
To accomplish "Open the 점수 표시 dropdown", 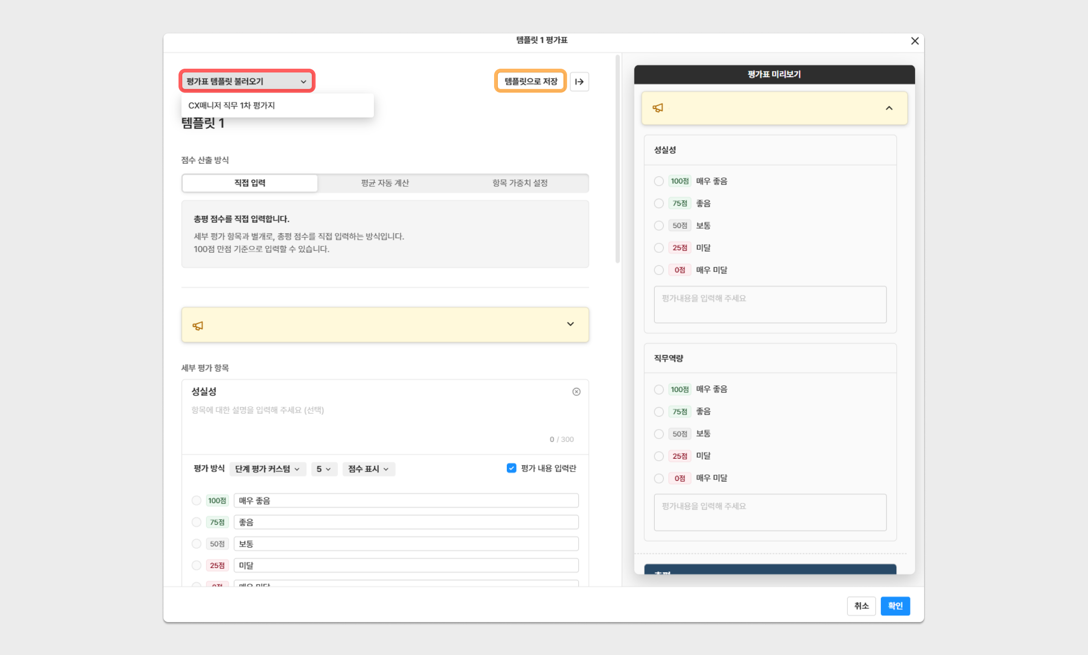I will pos(368,469).
